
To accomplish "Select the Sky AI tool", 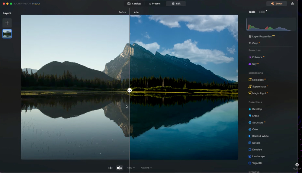I will pos(254,64).
